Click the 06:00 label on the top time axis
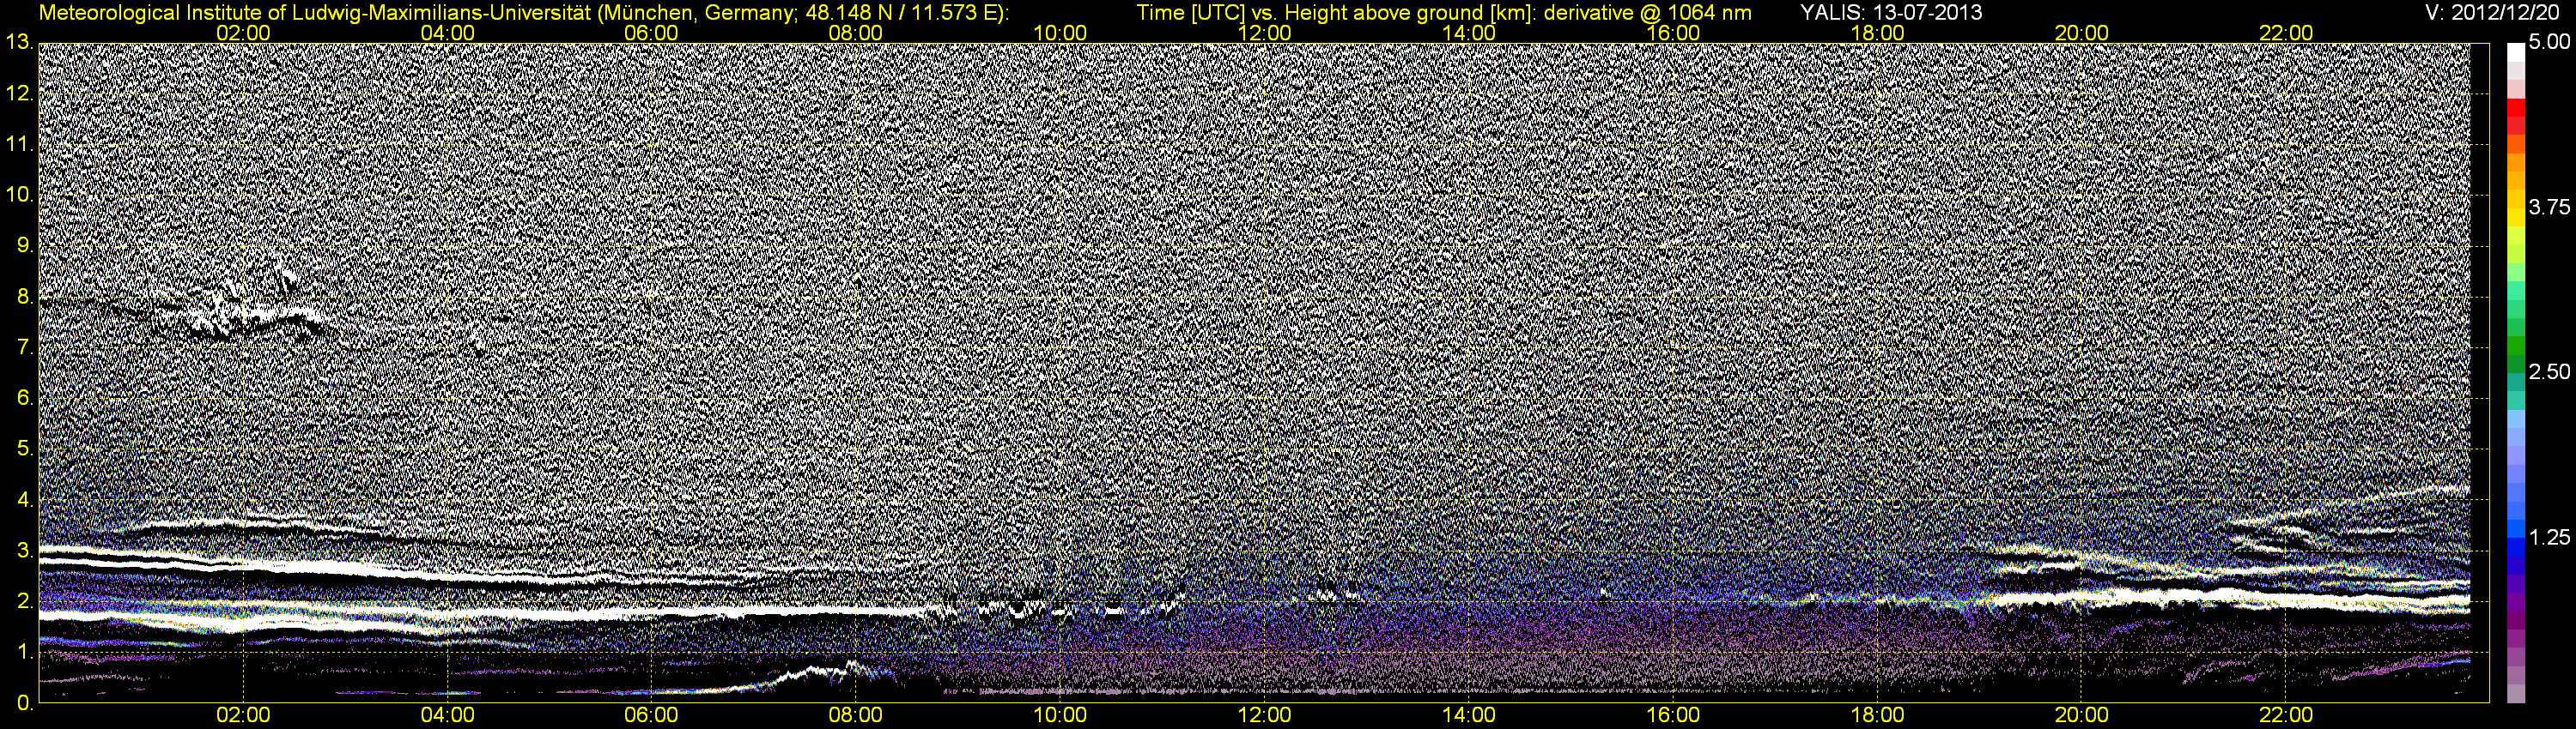Image resolution: width=2576 pixels, height=729 pixels. pos(651,33)
